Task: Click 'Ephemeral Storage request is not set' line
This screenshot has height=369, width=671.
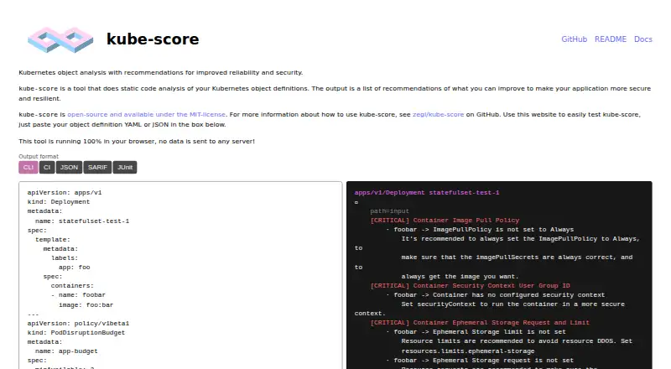Action: click(x=502, y=361)
